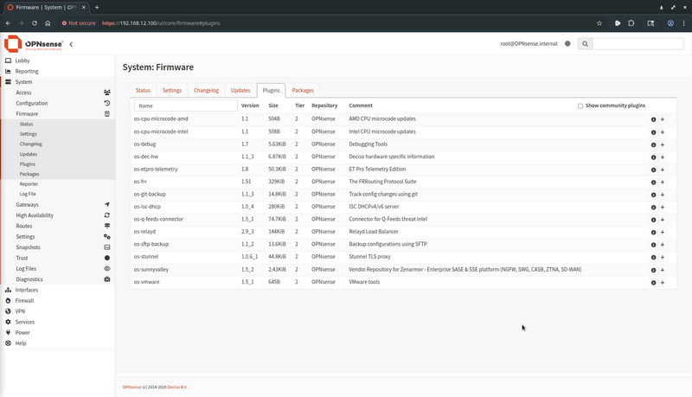Bookmark this page with star icon
Screen dimensions: 692x397
599,23
